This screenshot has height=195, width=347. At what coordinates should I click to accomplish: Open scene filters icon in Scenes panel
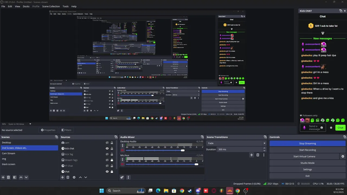tap(15, 177)
